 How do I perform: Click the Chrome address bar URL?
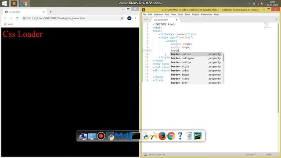(60, 18)
